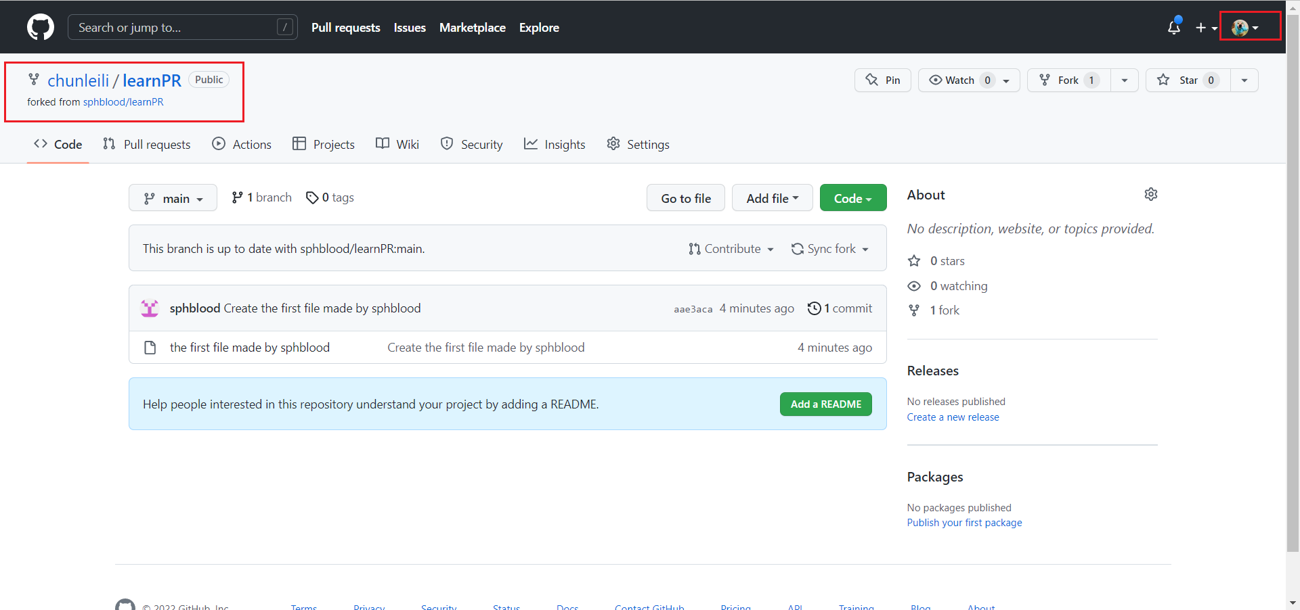Image resolution: width=1300 pixels, height=610 pixels.
Task: Open the 0 stars link
Action: [947, 261]
